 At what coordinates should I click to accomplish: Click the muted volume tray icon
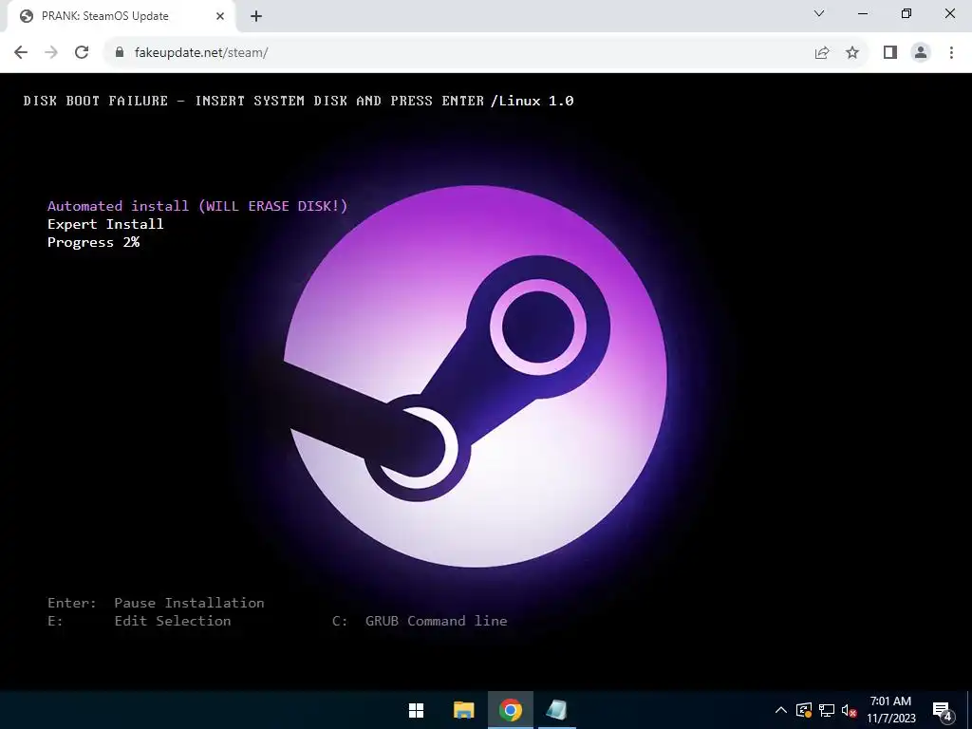click(x=849, y=710)
